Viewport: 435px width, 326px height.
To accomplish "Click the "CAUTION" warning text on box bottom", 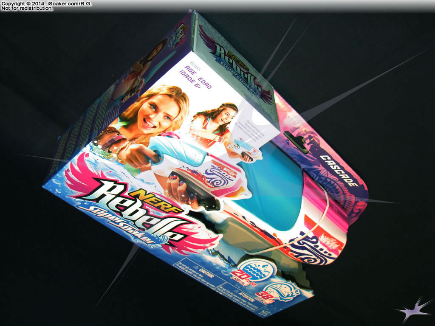I will (x=207, y=272).
